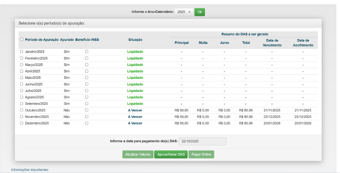Open the Ano-Calendário 2025 dropdown

click(x=184, y=12)
